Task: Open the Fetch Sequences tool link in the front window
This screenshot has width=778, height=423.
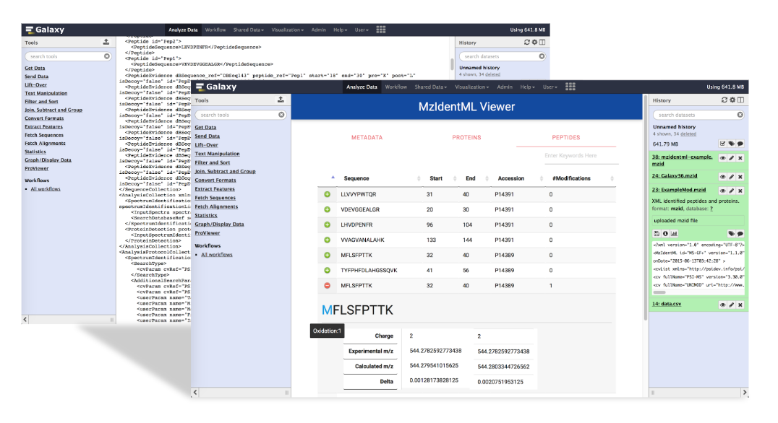Action: pyautogui.click(x=215, y=198)
